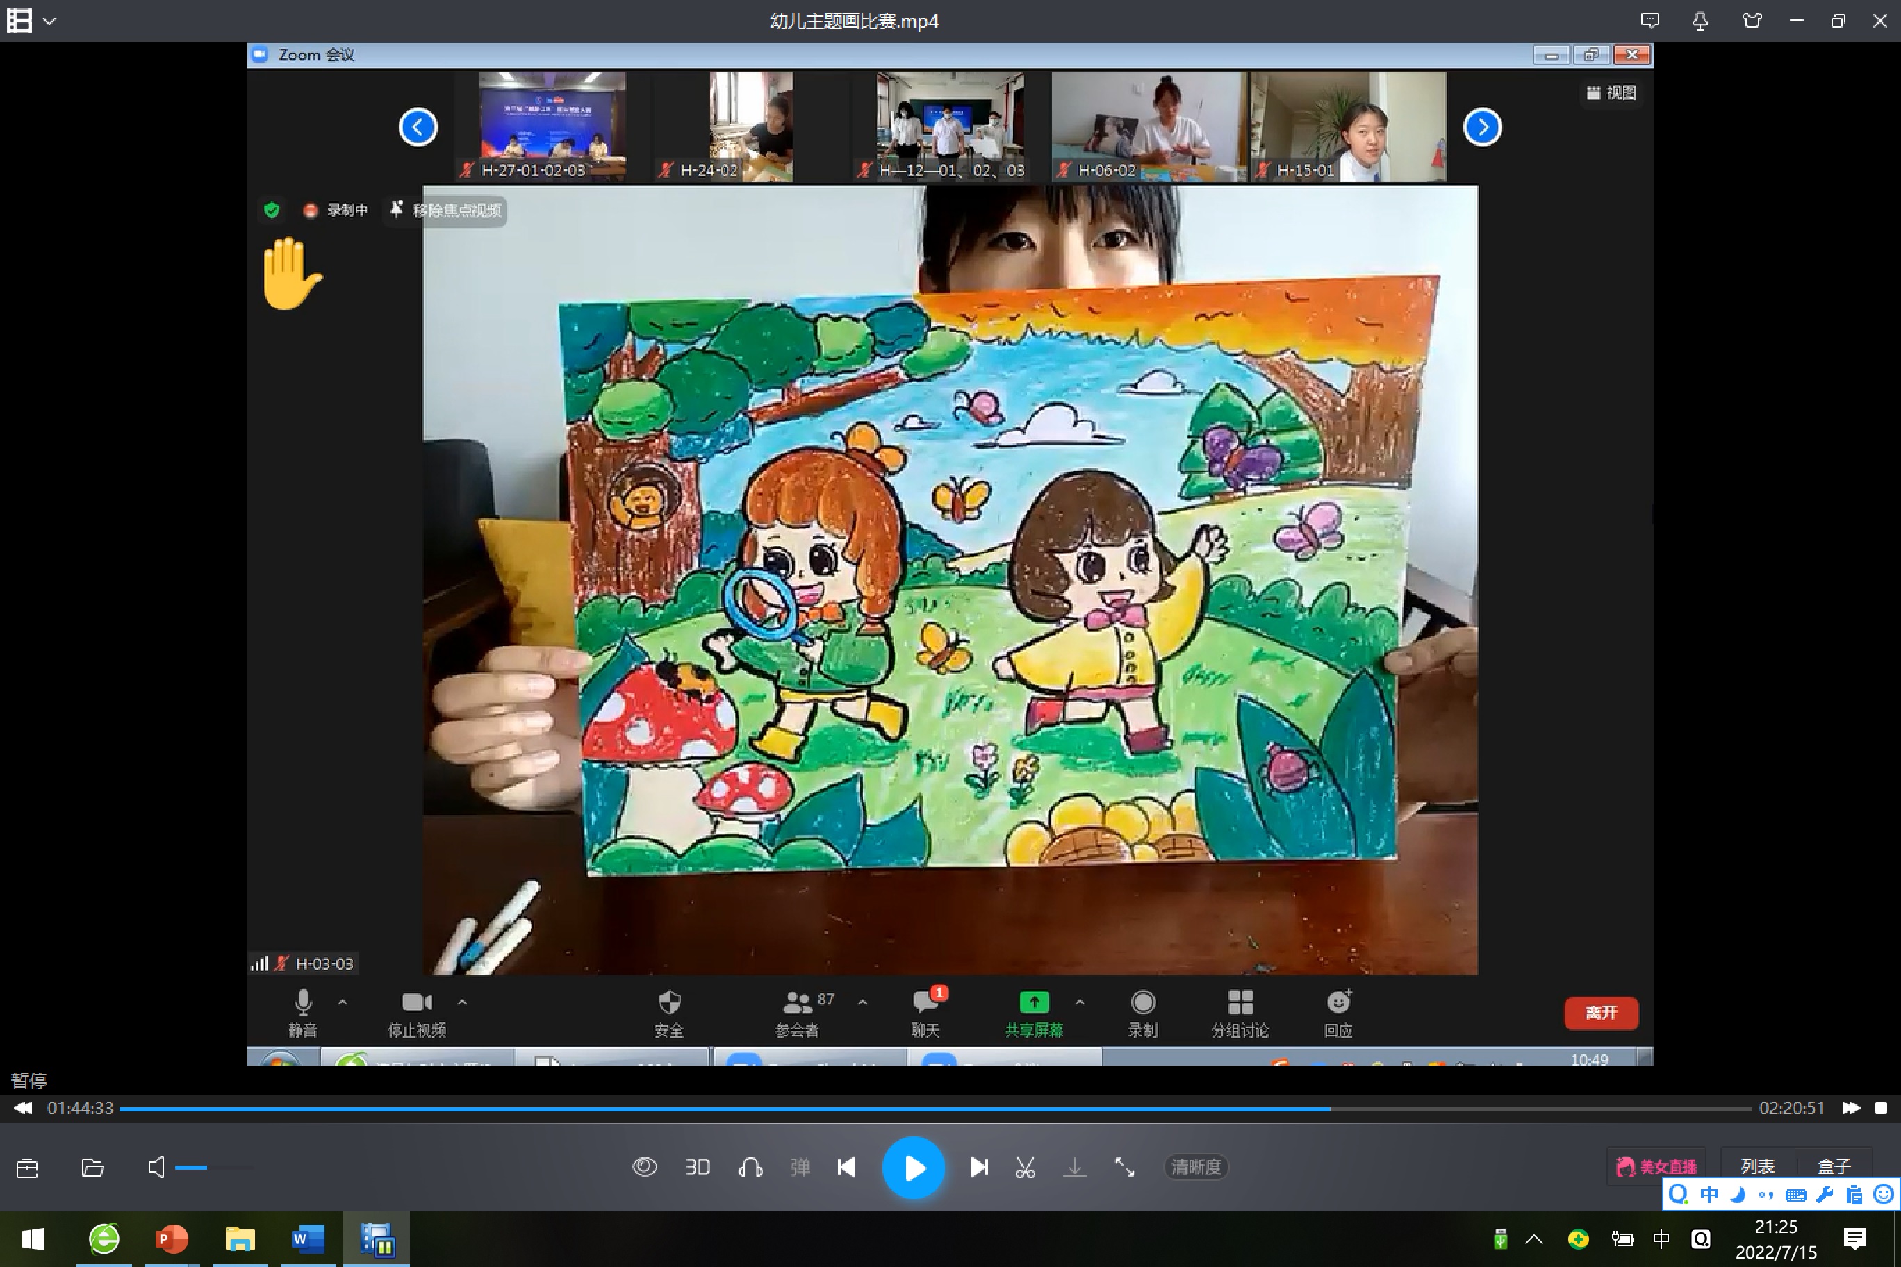Image resolution: width=1901 pixels, height=1267 pixels.
Task: Mute audio with the speaker icon
Action: click(x=156, y=1167)
